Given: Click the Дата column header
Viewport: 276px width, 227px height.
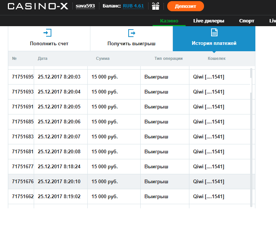Looking at the screenshot, I should pos(42,58).
